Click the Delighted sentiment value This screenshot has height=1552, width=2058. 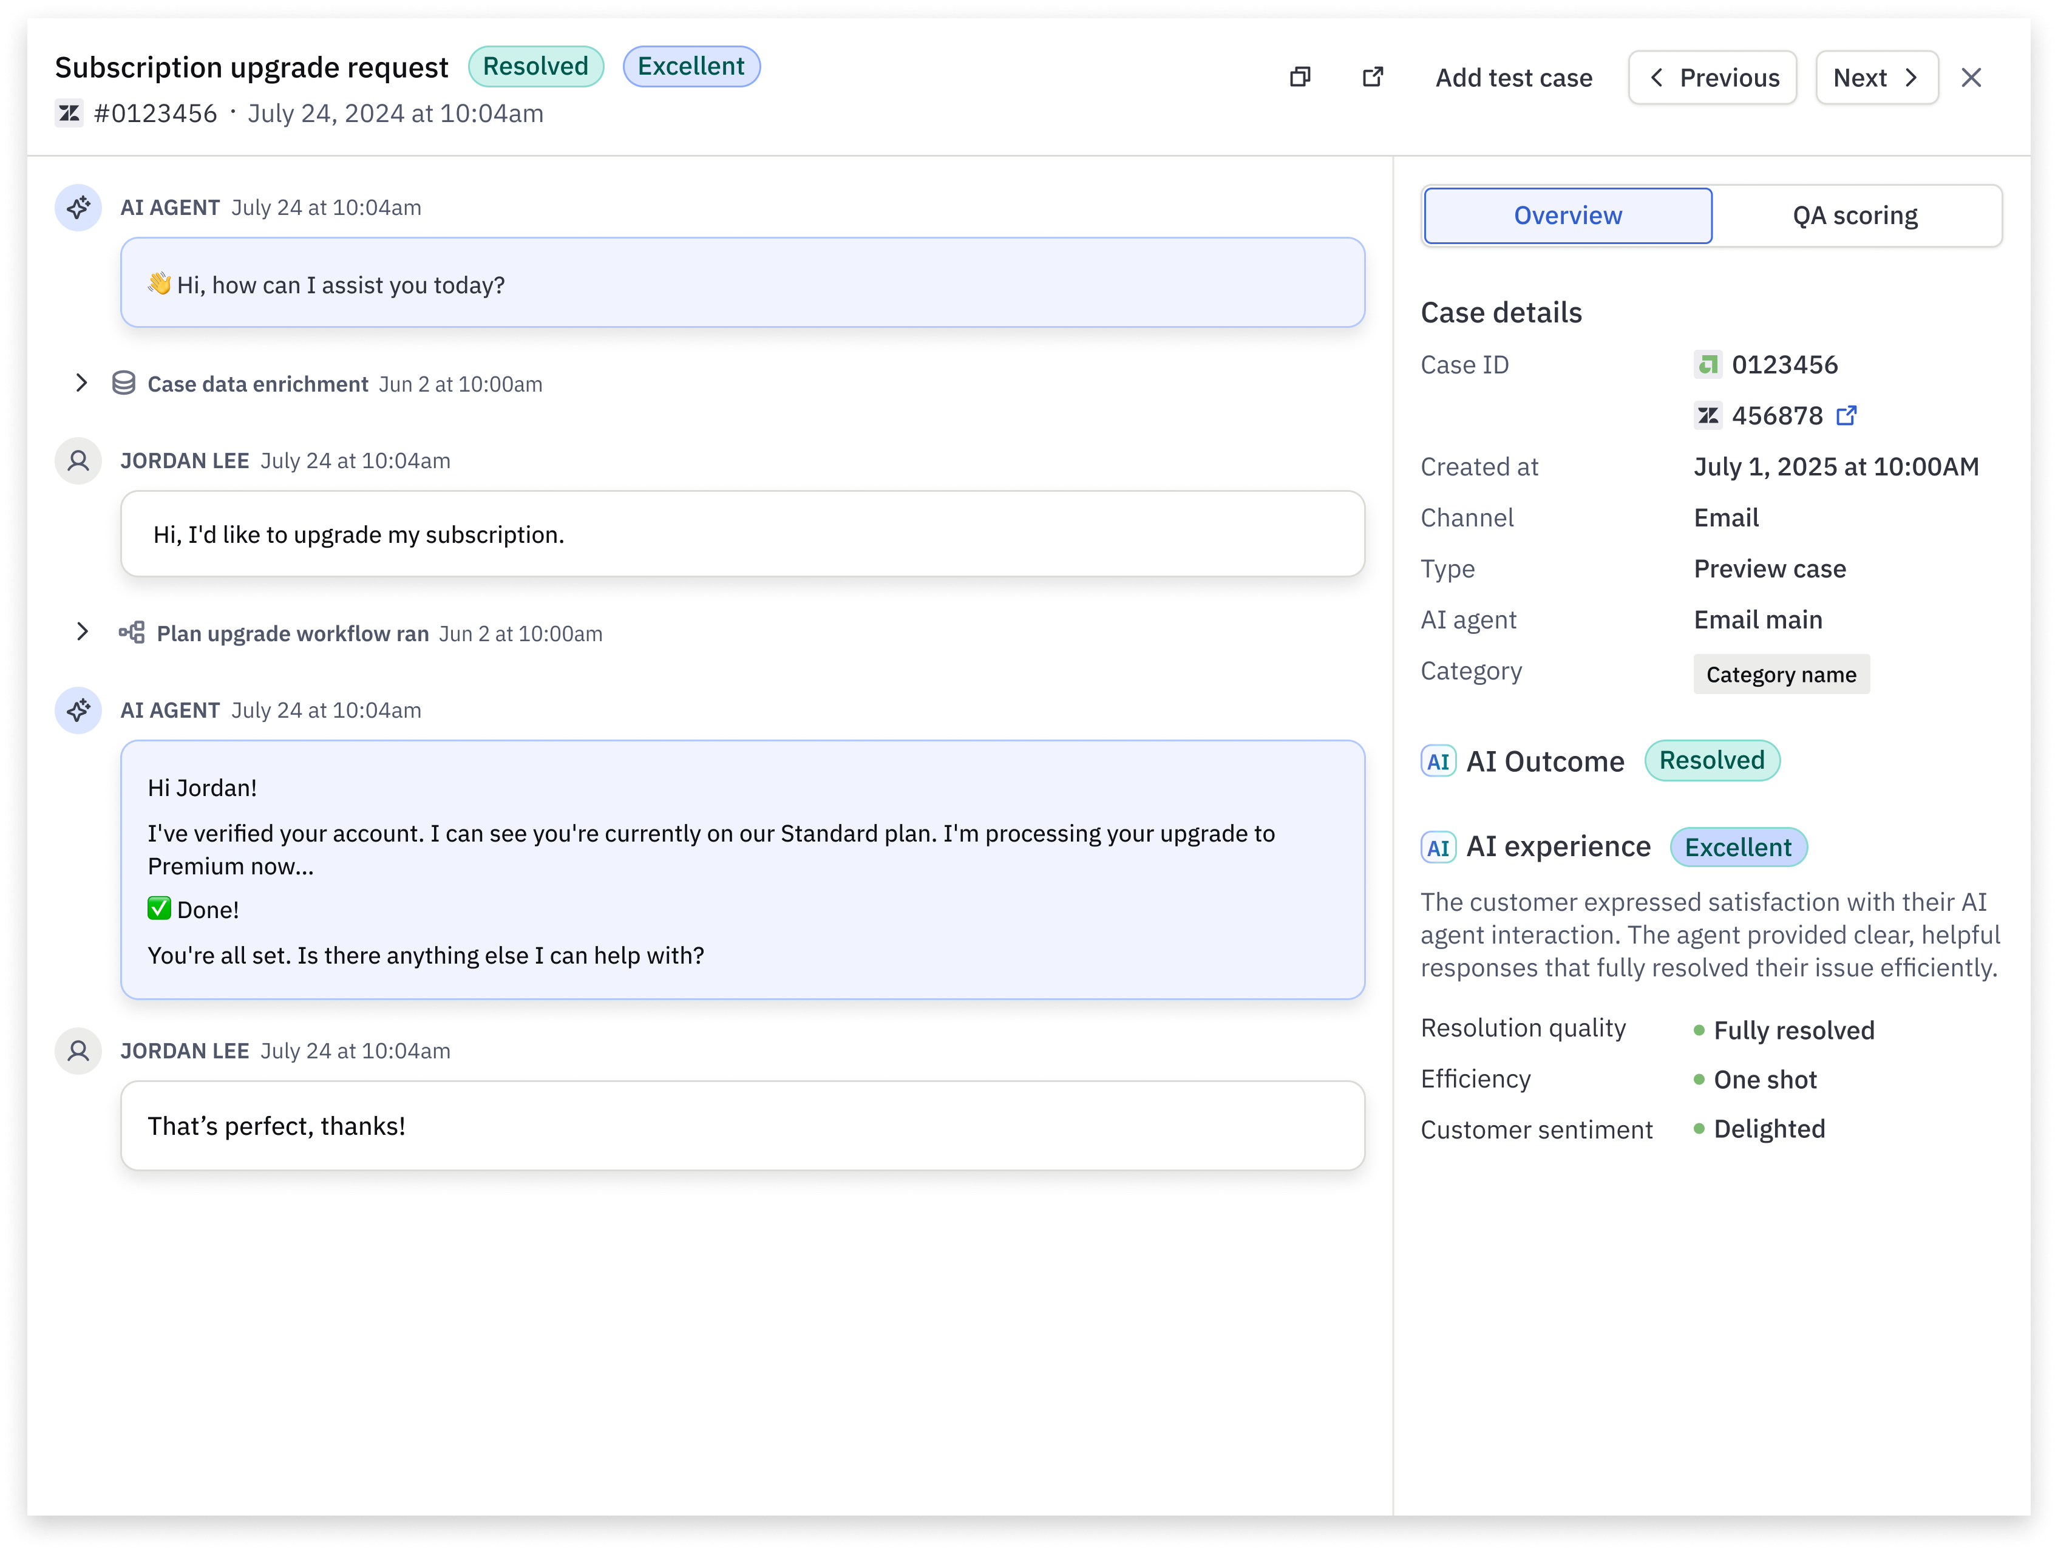click(x=1770, y=1129)
